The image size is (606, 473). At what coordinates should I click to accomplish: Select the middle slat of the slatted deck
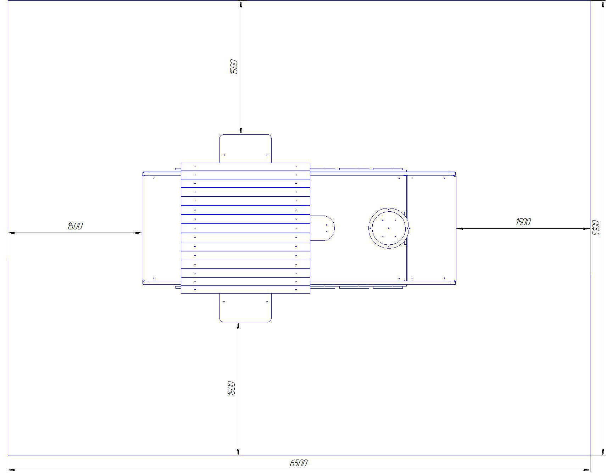245,228
